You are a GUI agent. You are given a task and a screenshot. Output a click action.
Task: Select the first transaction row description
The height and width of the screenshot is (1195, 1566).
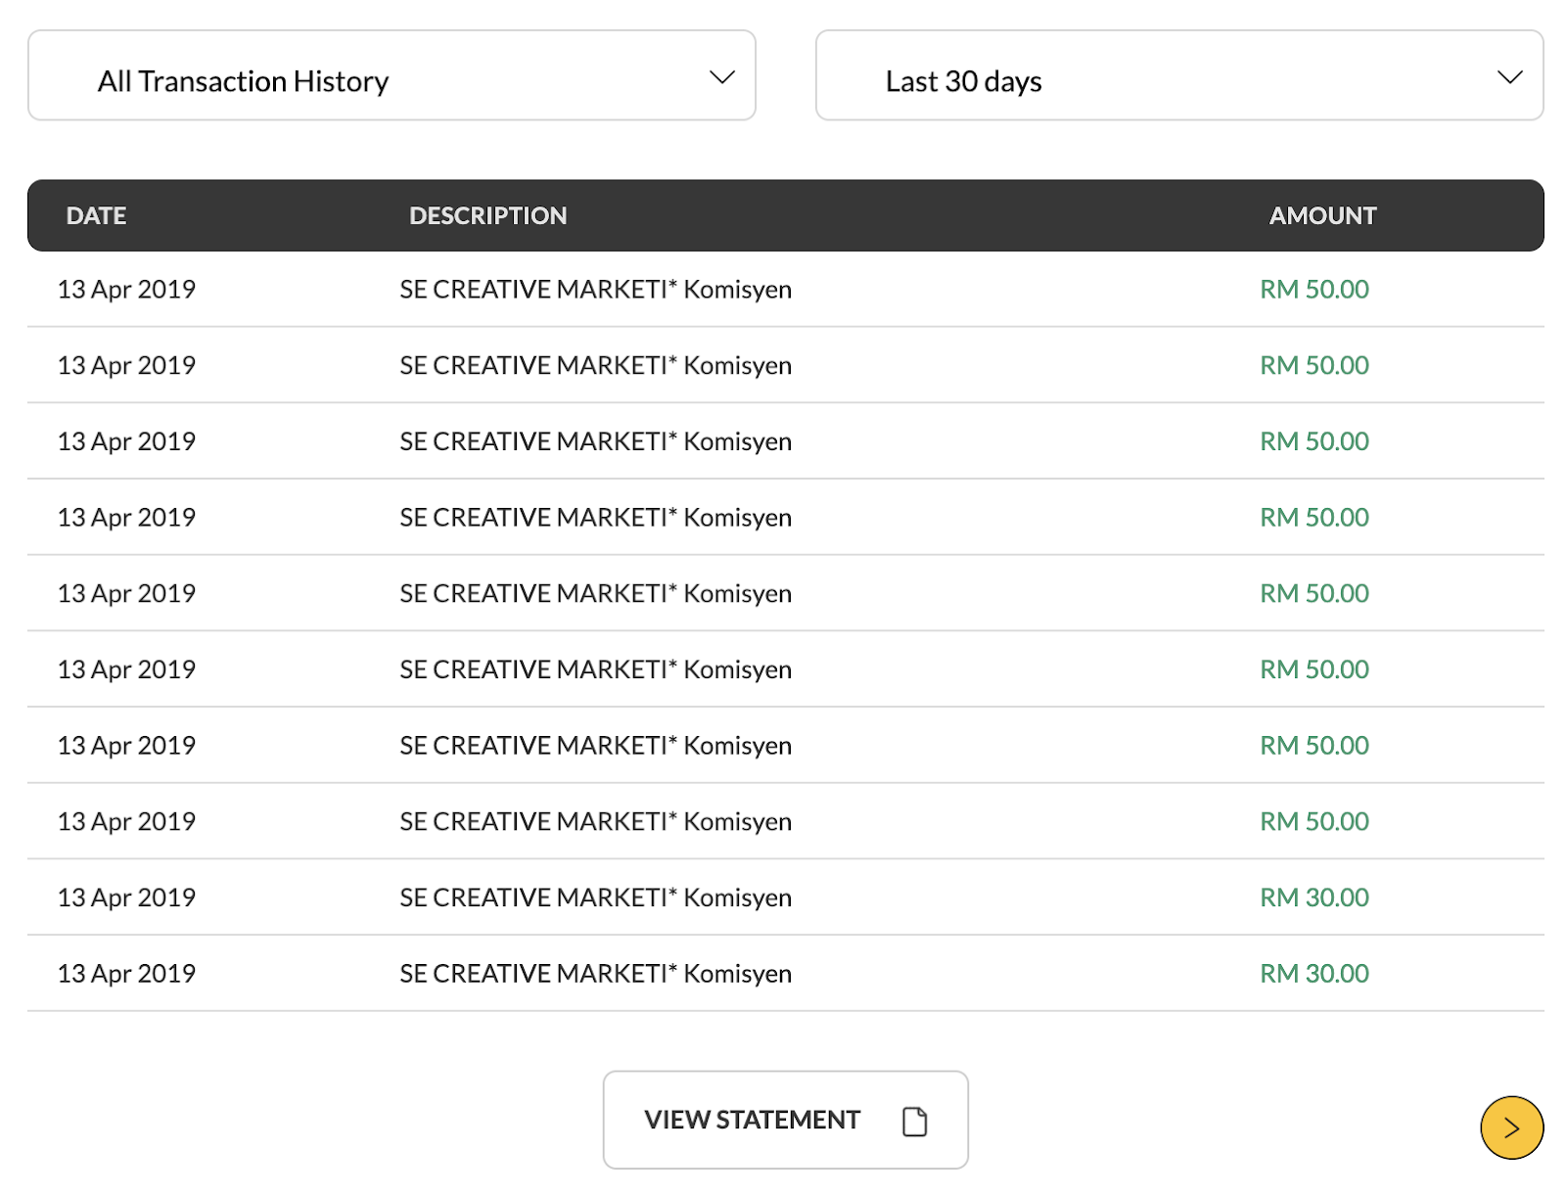pos(595,290)
